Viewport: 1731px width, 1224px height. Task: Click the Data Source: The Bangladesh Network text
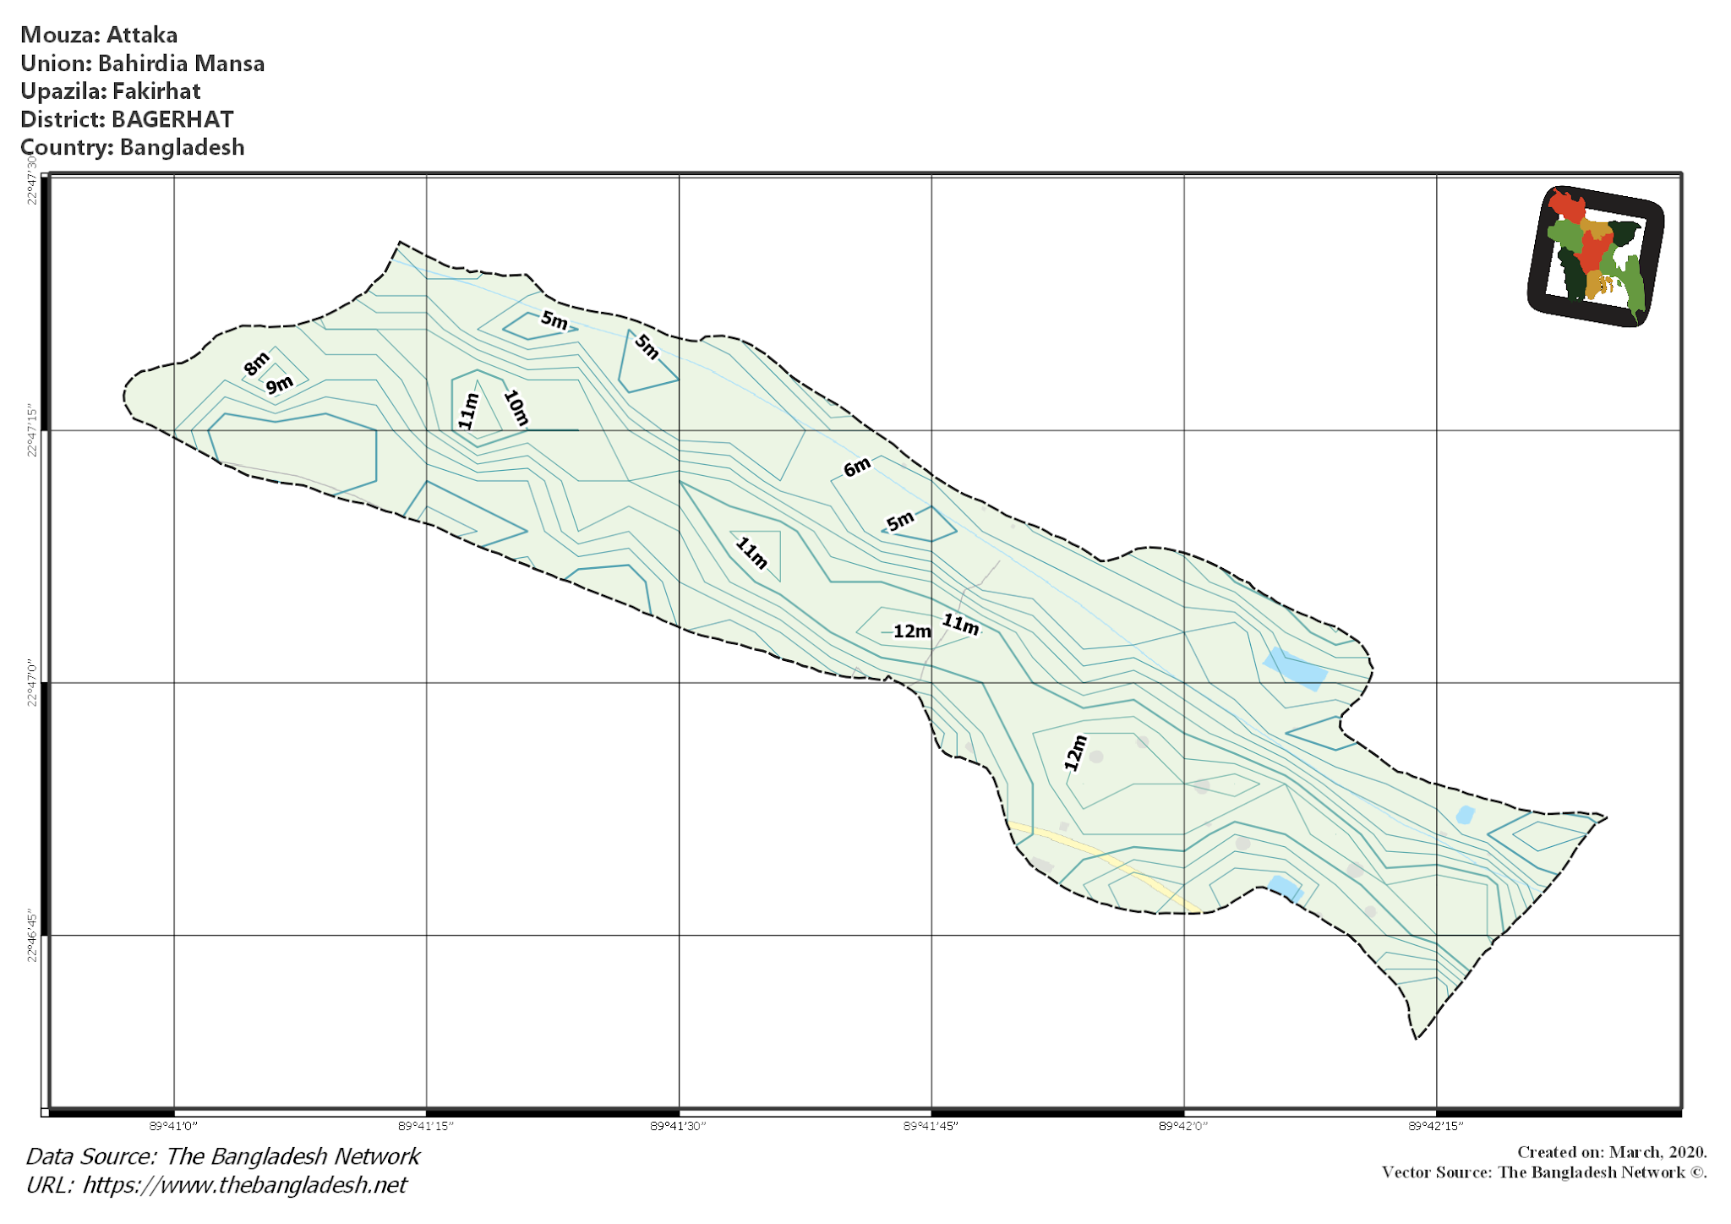click(x=221, y=1156)
